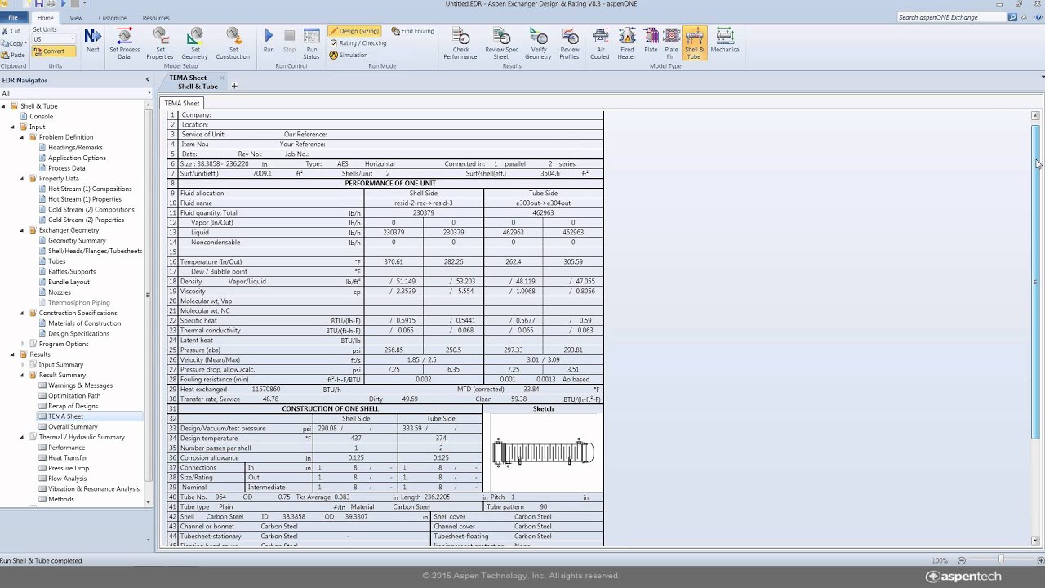Open Review Spec Sheet

[500, 43]
